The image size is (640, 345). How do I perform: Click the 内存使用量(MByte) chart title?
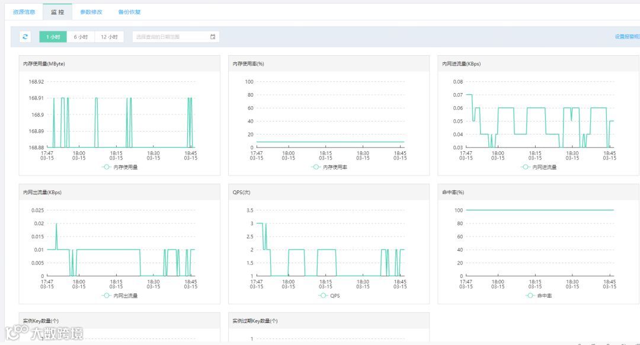(x=44, y=63)
